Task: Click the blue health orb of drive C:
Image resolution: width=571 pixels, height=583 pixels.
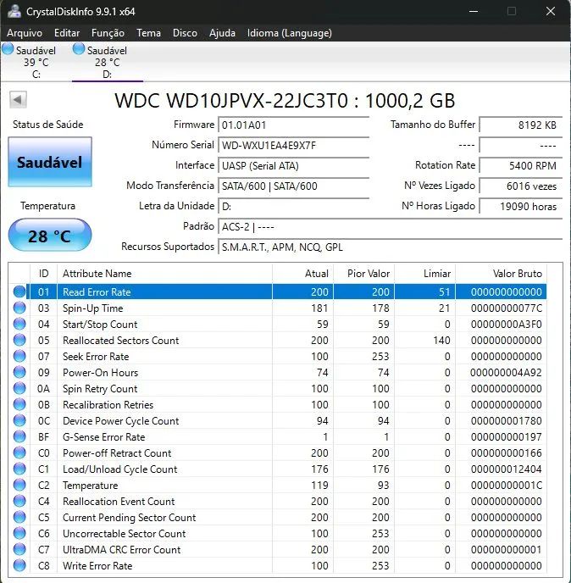Action: (x=8, y=48)
